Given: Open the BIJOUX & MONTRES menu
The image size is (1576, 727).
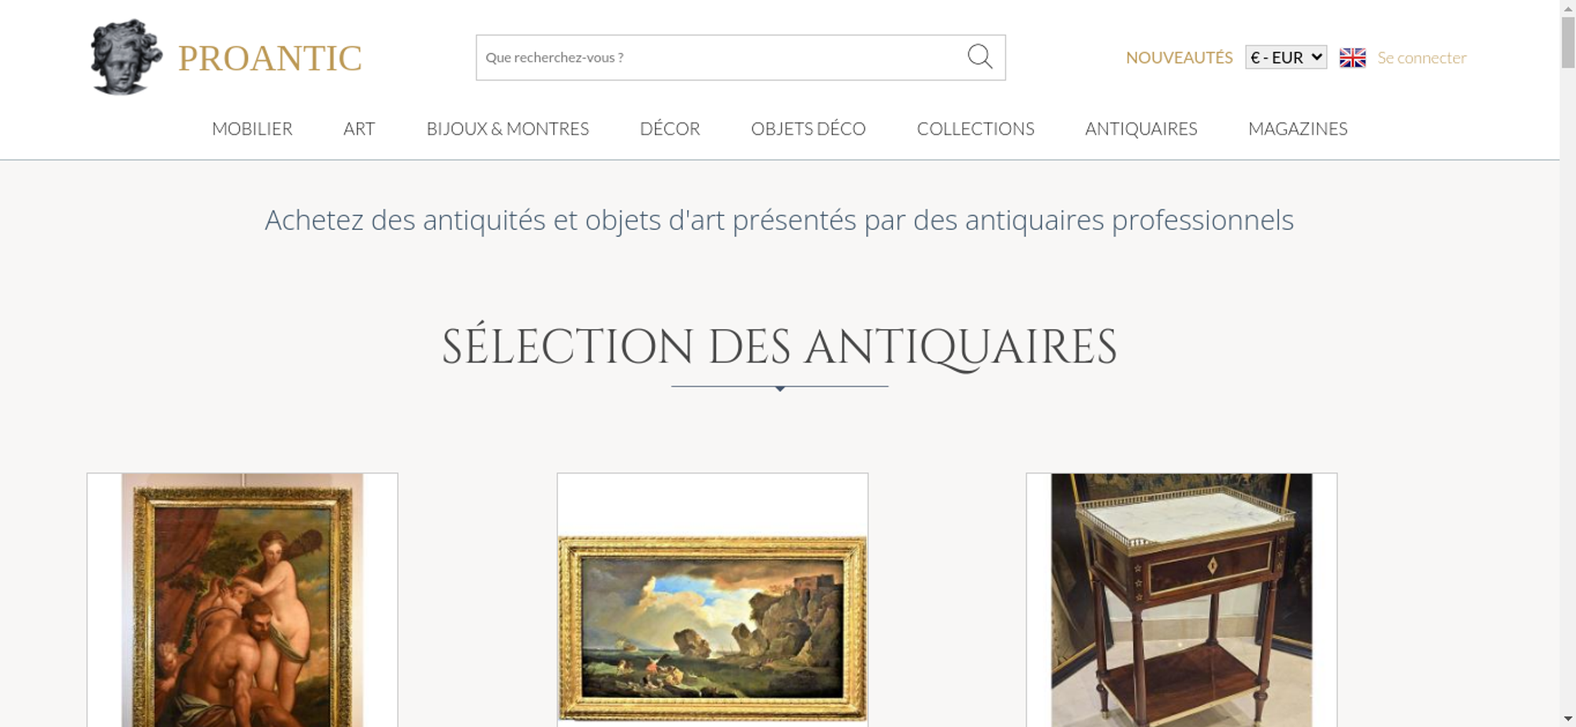Looking at the screenshot, I should click(x=507, y=128).
